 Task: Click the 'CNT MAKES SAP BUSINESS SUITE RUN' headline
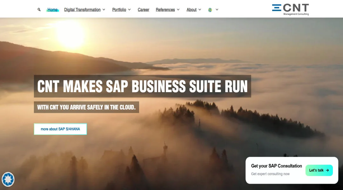point(142,86)
